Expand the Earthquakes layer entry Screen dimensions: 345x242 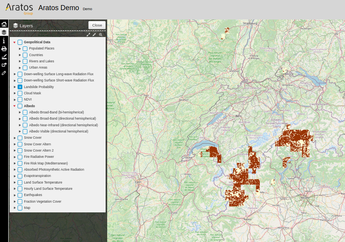pos(14,195)
